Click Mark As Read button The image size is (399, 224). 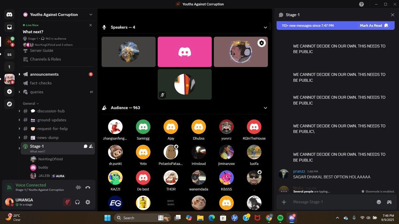click(374, 26)
